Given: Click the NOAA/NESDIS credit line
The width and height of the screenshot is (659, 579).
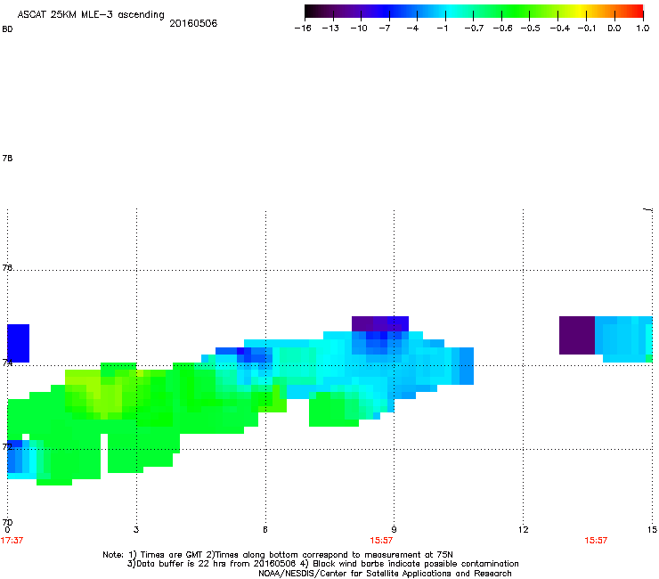Looking at the screenshot, I should coord(385,574).
